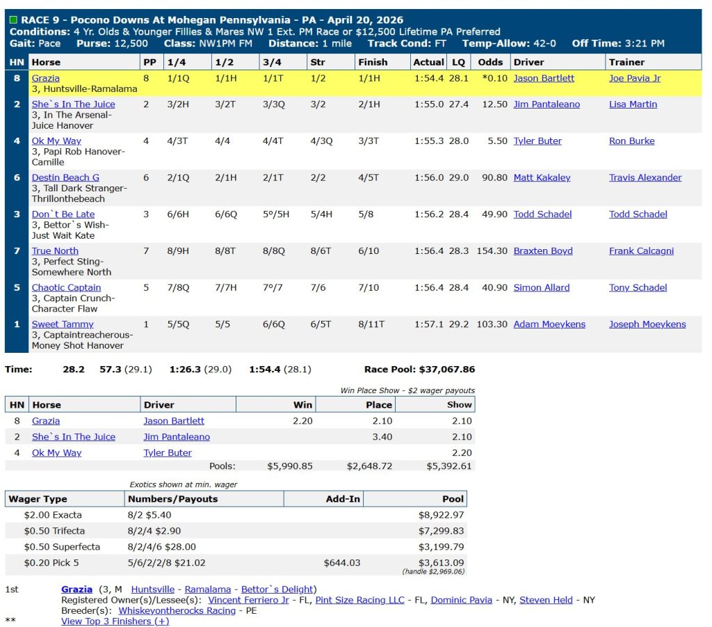Click Whiskeyontherocks Racing breeder link
Image resolution: width=712 pixels, height=627 pixels.
pyautogui.click(x=177, y=610)
